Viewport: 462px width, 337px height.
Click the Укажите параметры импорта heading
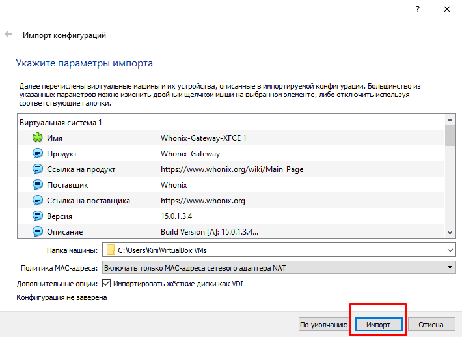point(85,63)
